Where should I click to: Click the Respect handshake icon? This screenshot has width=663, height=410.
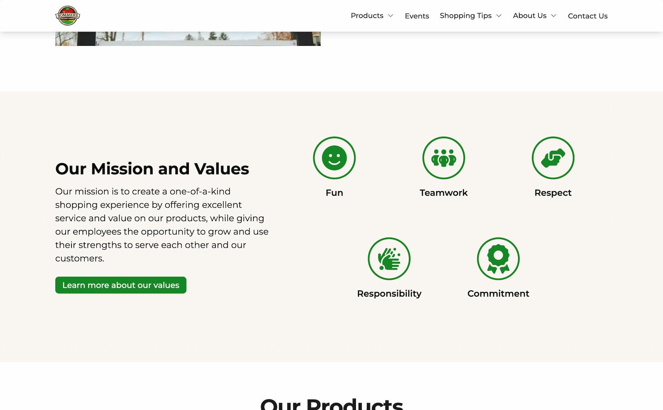pos(552,157)
